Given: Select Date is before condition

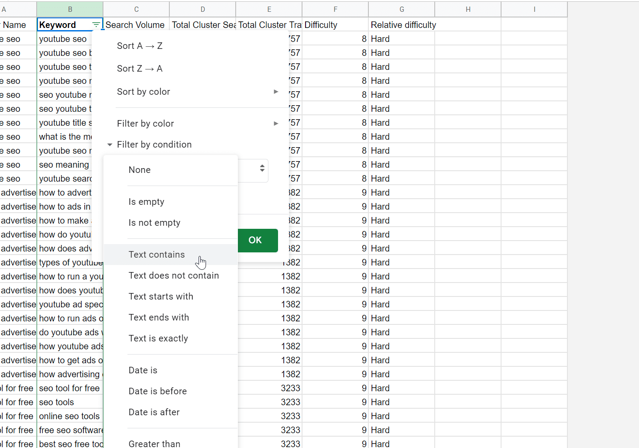Looking at the screenshot, I should pos(171,391).
